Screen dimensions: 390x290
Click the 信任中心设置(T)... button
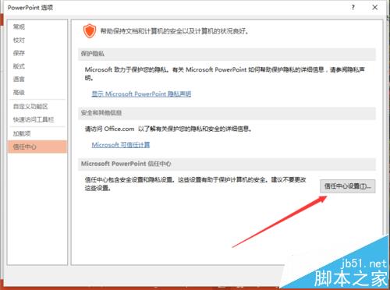[347, 186]
